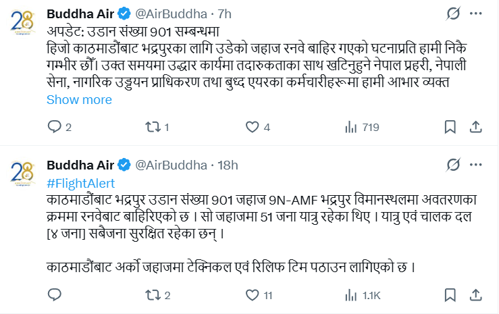Open more options on first tweet
This screenshot has width=499, height=314.
pyautogui.click(x=480, y=13)
